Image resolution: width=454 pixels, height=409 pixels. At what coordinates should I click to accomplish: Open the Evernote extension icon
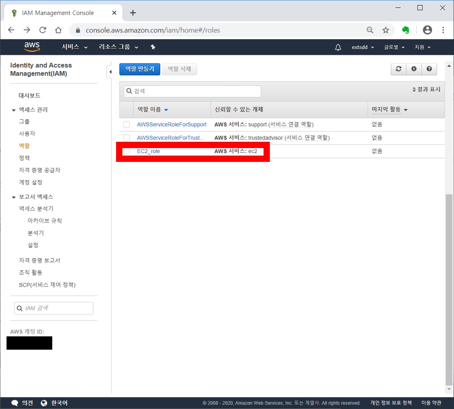(405, 30)
